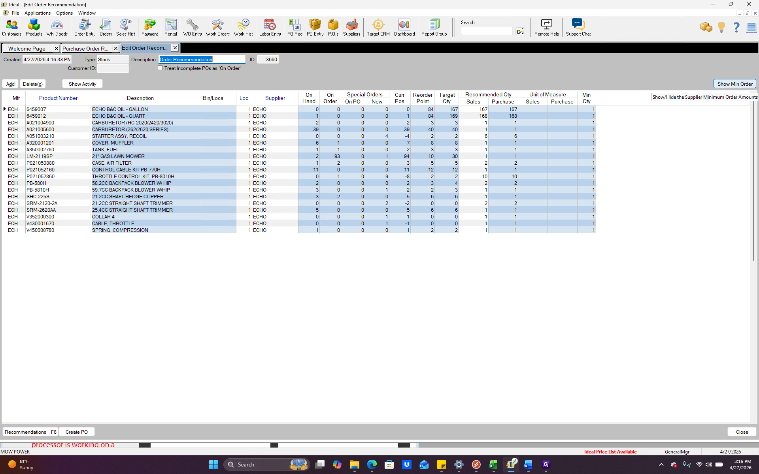Open the Windows Start menu
This screenshot has width=759, height=474.
(x=213, y=465)
